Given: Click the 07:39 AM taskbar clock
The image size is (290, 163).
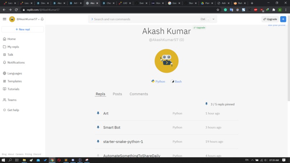Looking at the screenshot, I should 274,160.
